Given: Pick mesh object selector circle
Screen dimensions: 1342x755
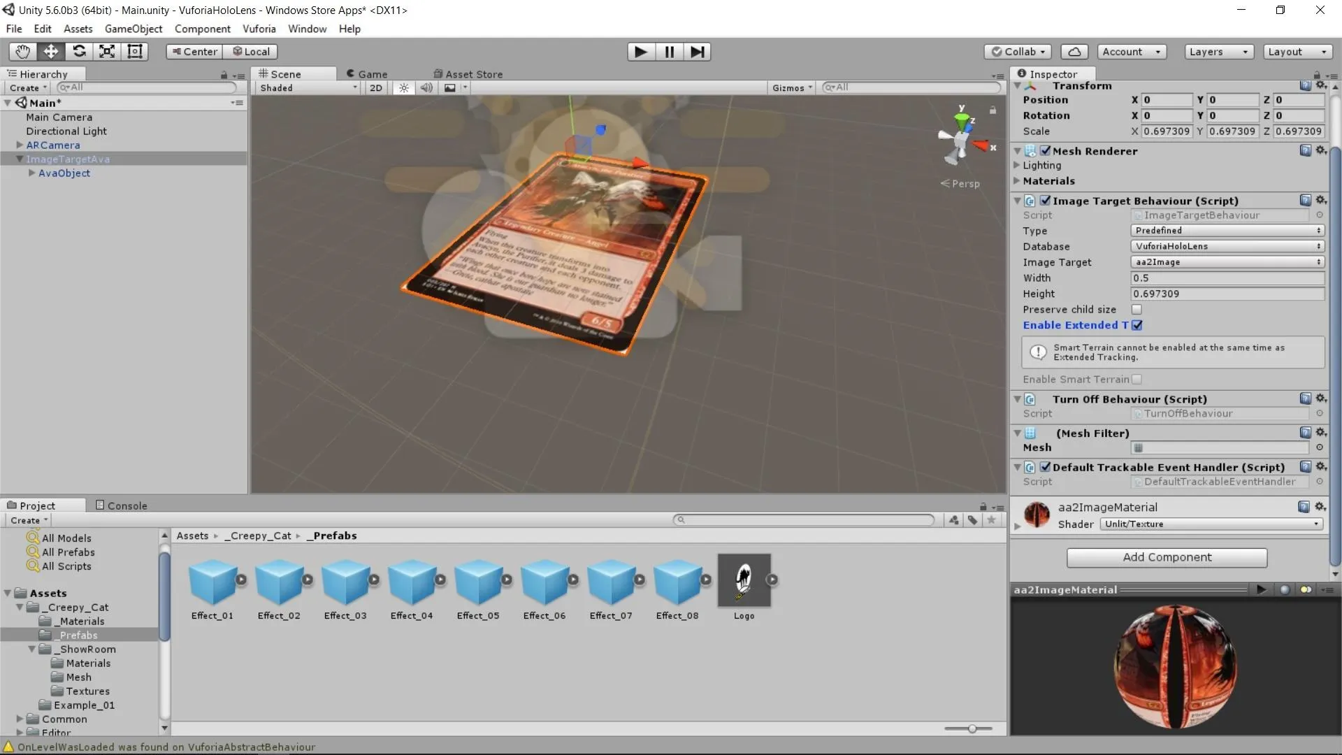Looking at the screenshot, I should [1320, 447].
